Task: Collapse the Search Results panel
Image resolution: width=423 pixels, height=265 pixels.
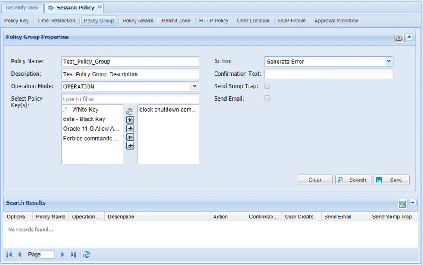Action: pos(413,203)
